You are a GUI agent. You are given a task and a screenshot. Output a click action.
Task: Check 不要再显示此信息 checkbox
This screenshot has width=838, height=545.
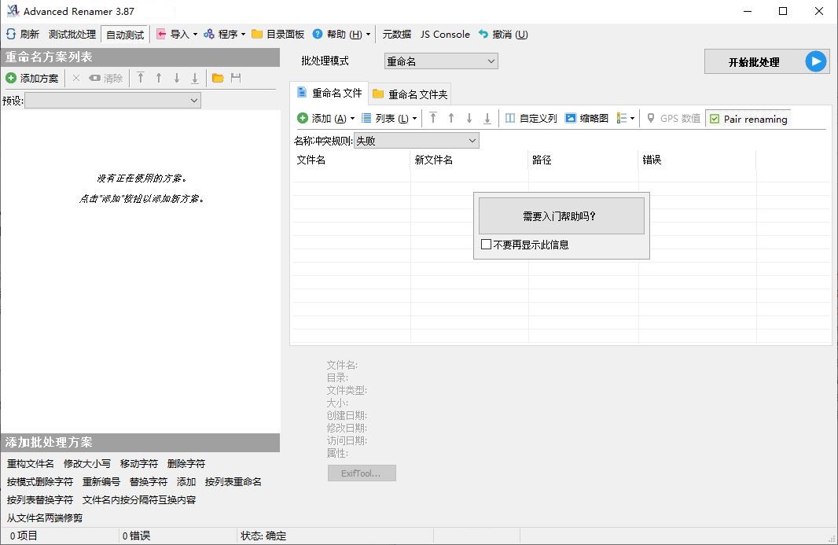coord(486,245)
